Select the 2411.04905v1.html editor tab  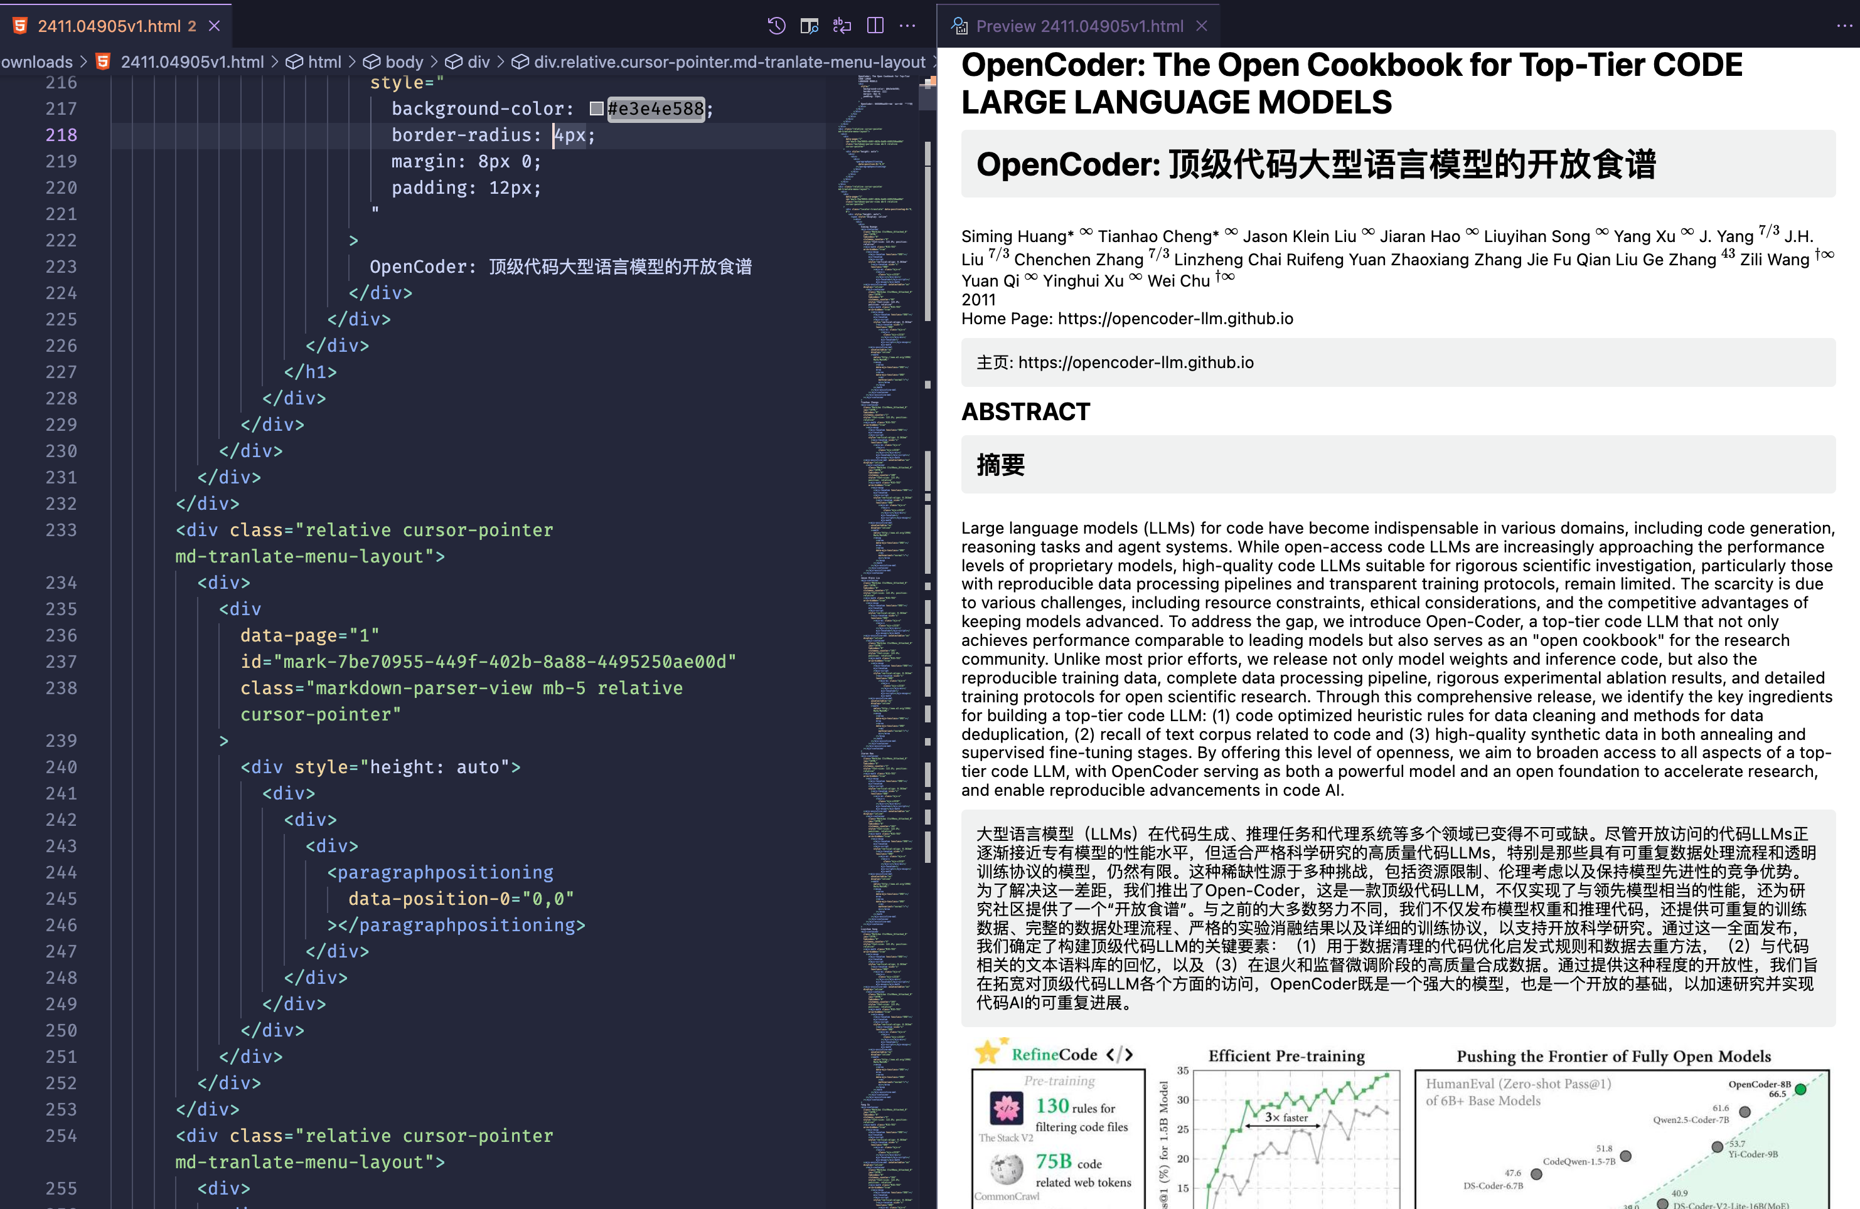tap(115, 26)
